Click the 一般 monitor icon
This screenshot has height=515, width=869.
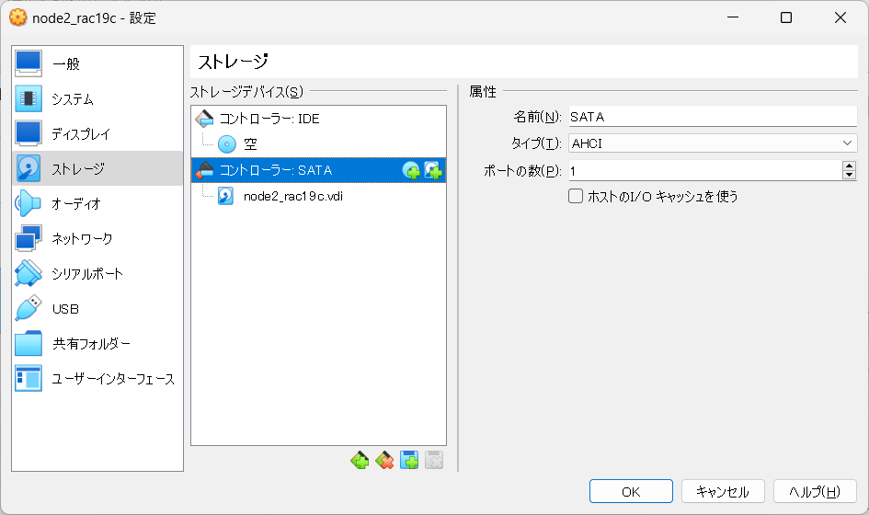[29, 63]
